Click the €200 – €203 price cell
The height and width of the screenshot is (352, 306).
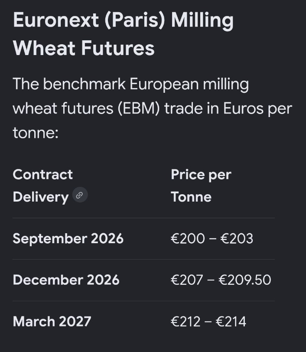point(212,238)
